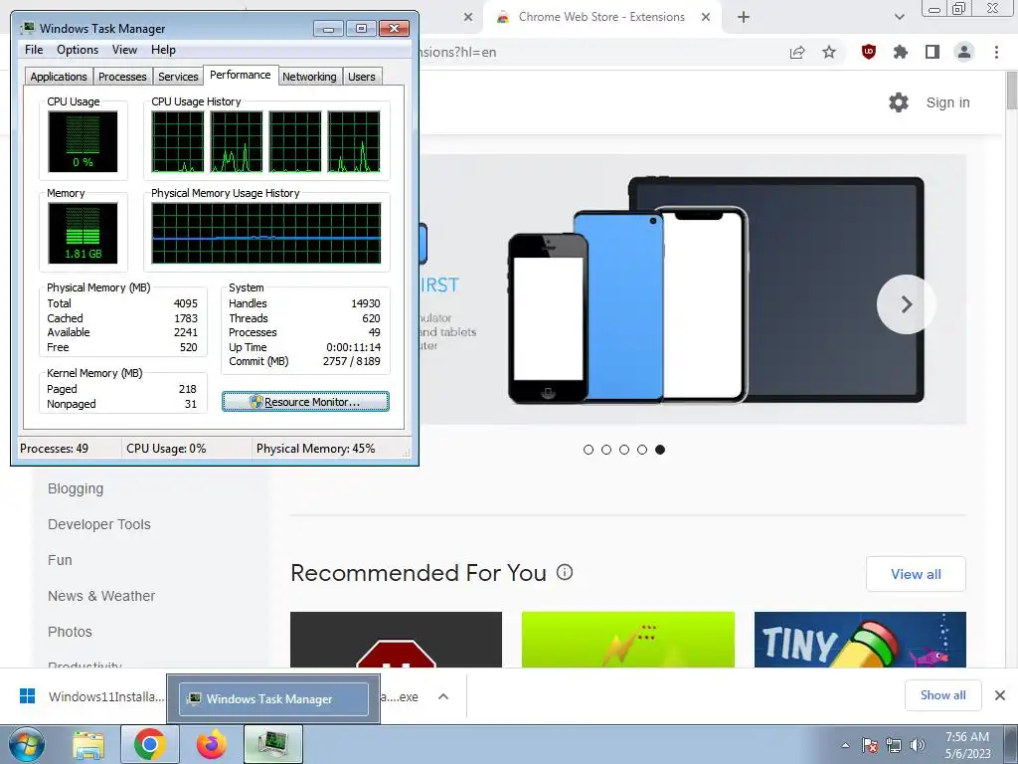Open News & Weather category
Screen dimensions: 1018x764
tap(101, 596)
